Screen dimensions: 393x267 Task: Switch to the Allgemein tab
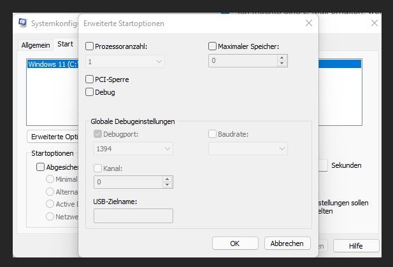point(36,44)
